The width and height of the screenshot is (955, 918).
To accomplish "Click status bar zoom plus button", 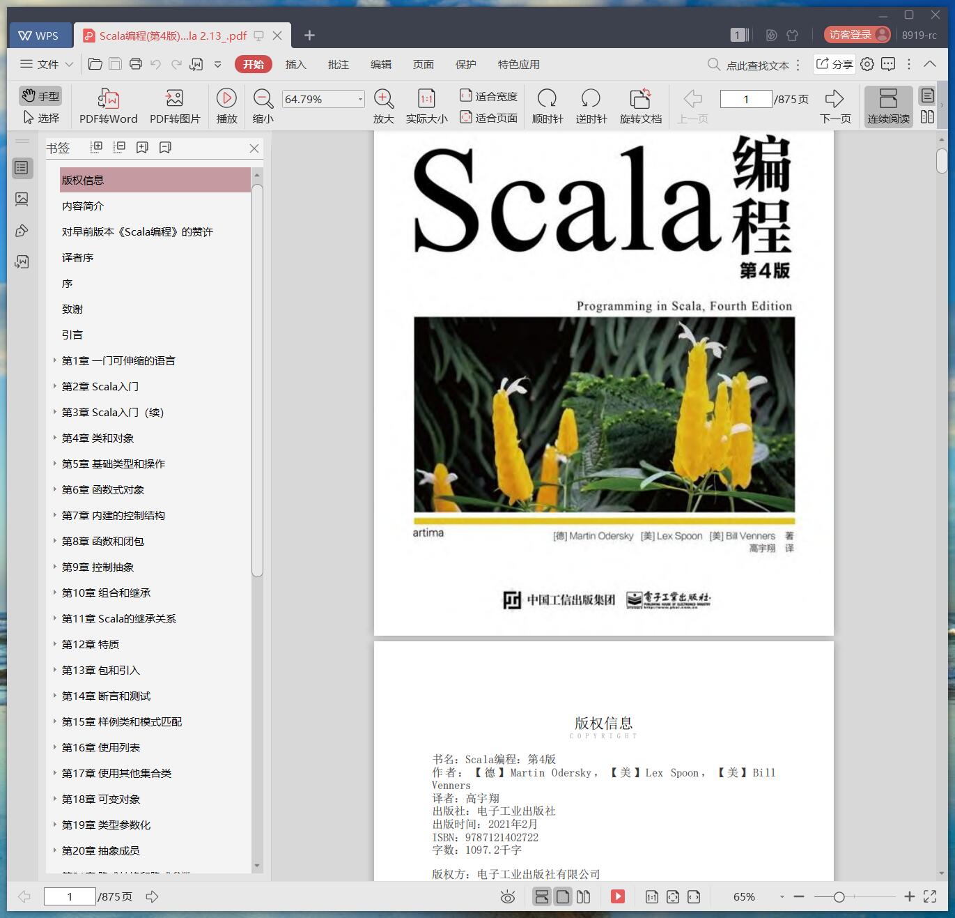I will click(x=909, y=897).
